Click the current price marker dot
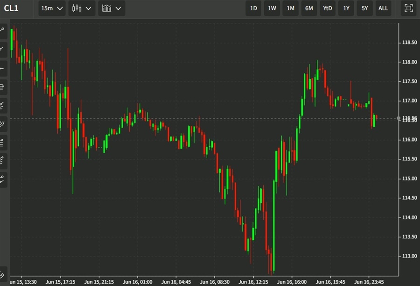The height and width of the screenshot is (286, 420). tap(399, 118)
